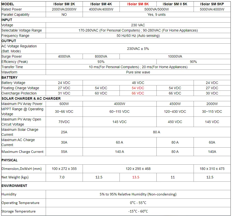Select the 2000W PV array power cell

pyautogui.click(x=212, y=104)
